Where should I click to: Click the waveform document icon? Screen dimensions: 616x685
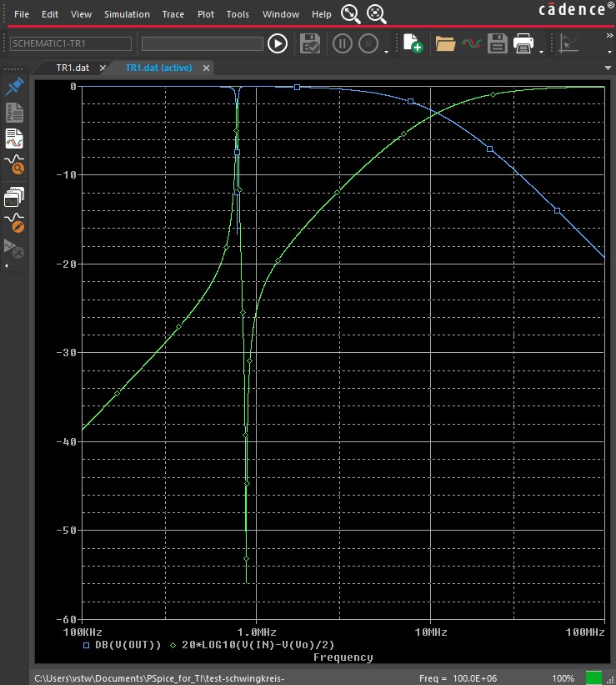(x=14, y=139)
